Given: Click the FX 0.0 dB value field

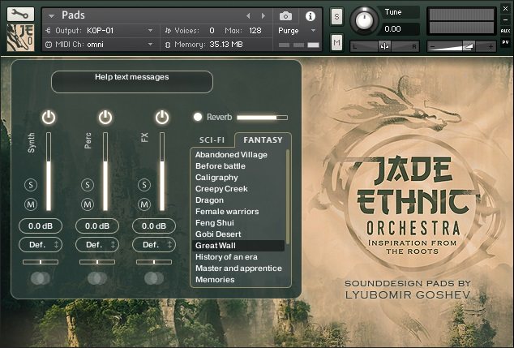Looking at the screenshot, I should 154,226.
